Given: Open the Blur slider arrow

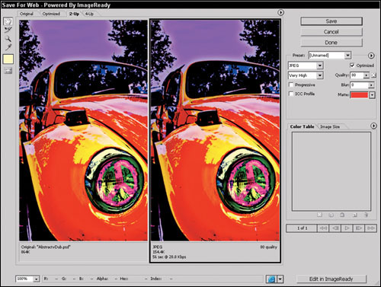Looking at the screenshot, I should pos(371,85).
